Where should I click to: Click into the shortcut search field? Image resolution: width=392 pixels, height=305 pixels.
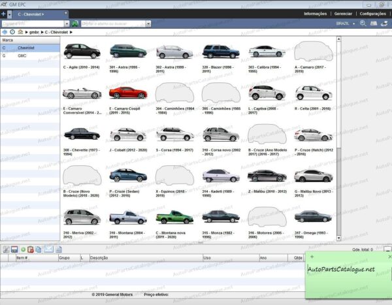click(113, 24)
